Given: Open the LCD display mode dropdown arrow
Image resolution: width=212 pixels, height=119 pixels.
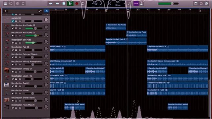Looking at the screenshot, I should pyautogui.click(x=124, y=4).
